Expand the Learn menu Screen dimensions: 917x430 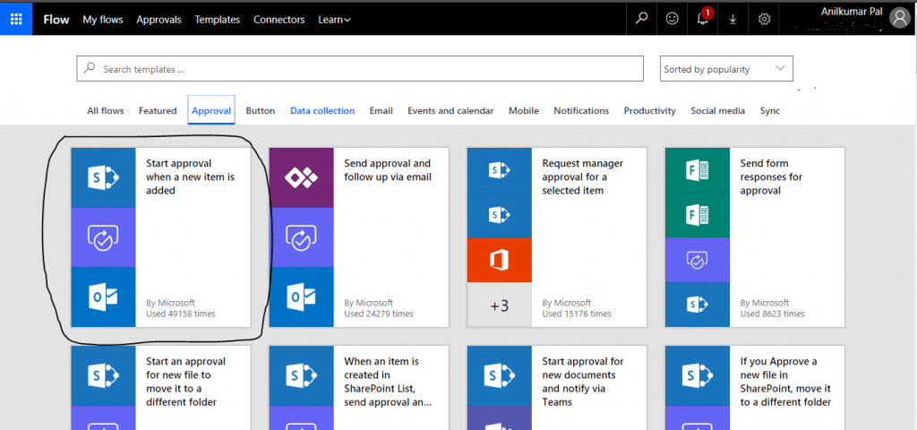coord(334,19)
